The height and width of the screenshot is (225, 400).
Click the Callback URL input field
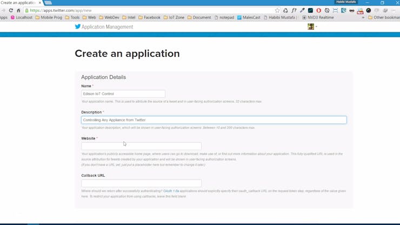pyautogui.click(x=141, y=183)
